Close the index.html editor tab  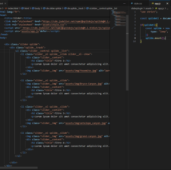click(6, 3)
